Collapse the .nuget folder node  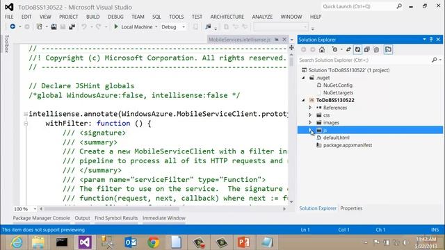point(303,78)
